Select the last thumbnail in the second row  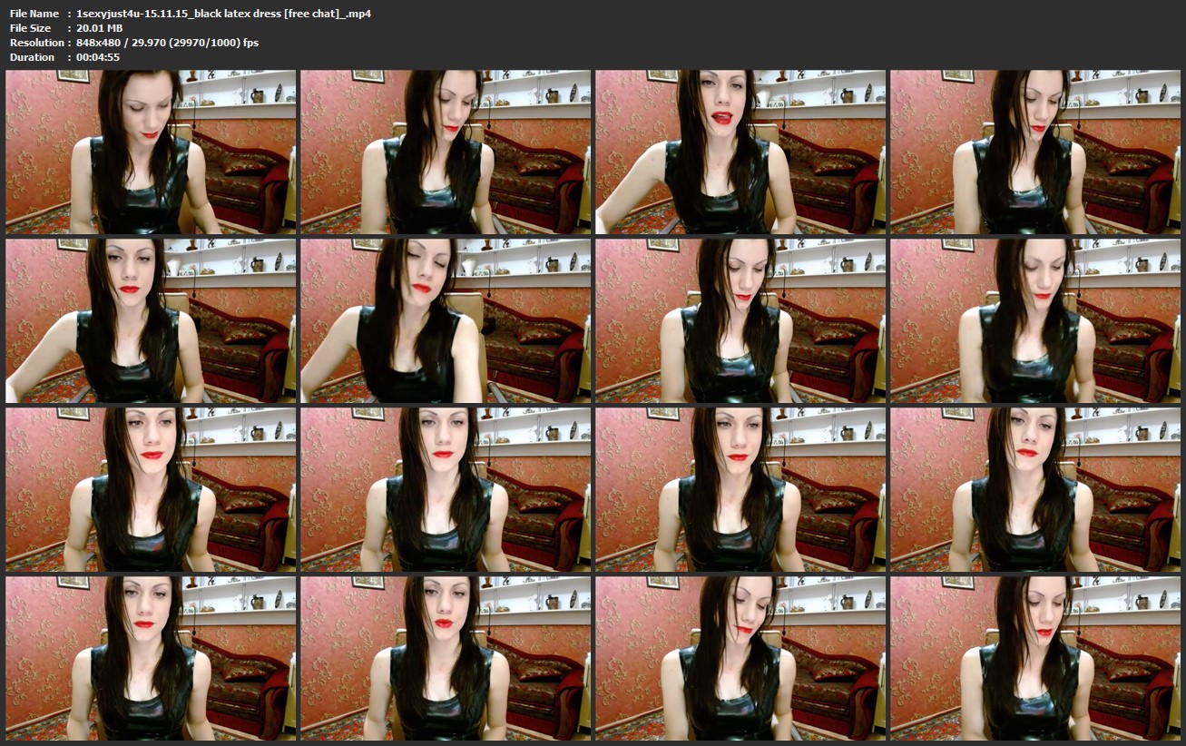(1035, 320)
